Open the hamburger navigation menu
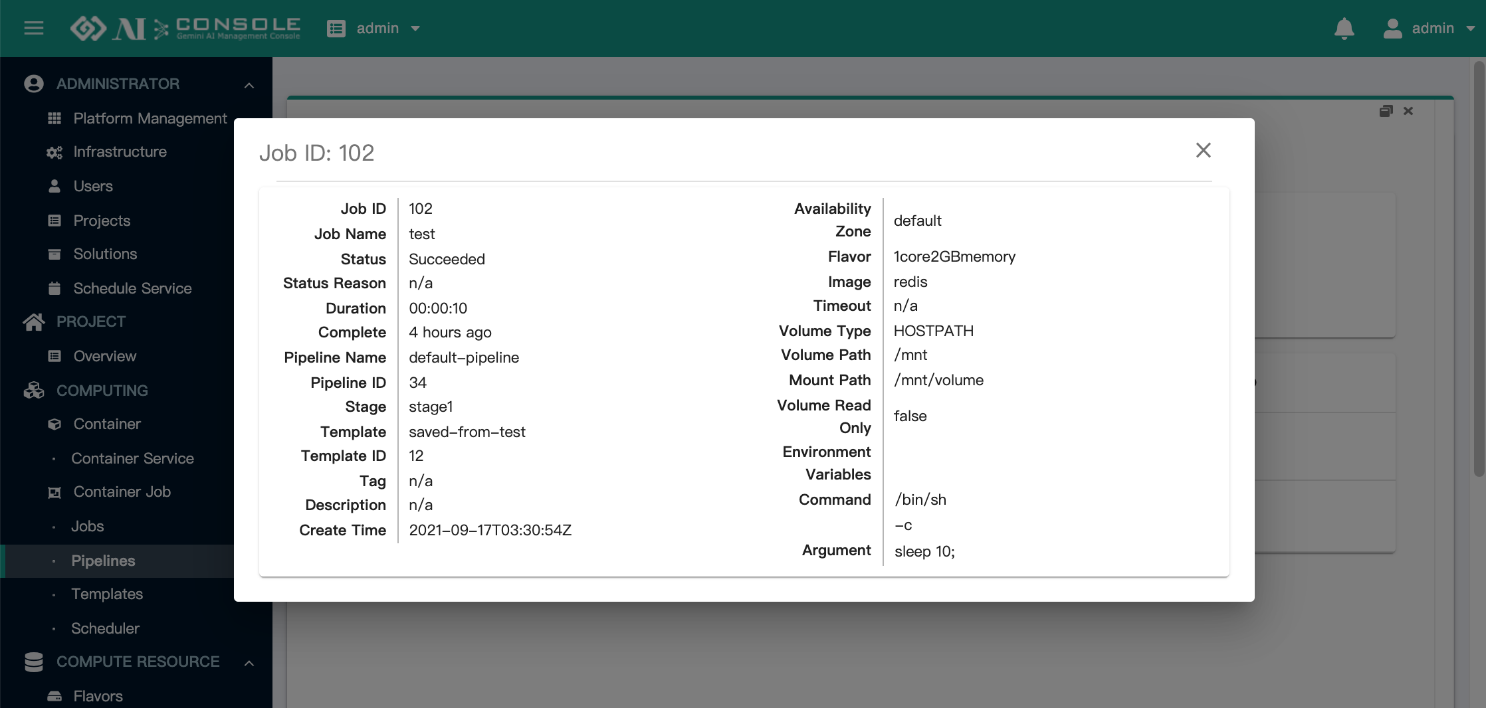 [34, 28]
